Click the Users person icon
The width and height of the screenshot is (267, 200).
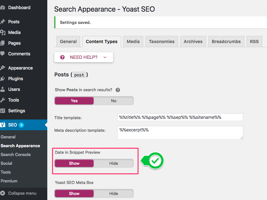pos(3,89)
